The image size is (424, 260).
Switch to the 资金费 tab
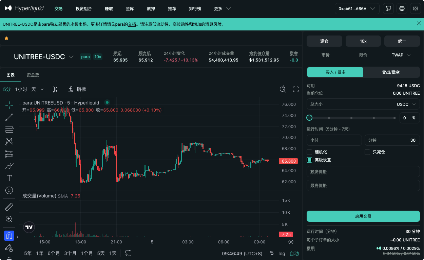(33, 75)
